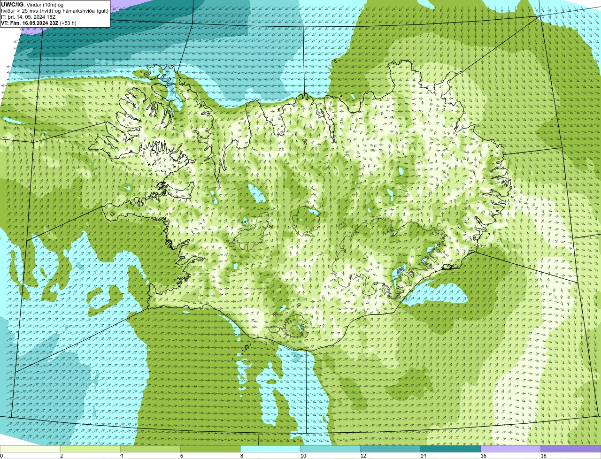Click the 12–14 m/s teal legend swatch
Screen dimensions: 601x459
(391, 449)
